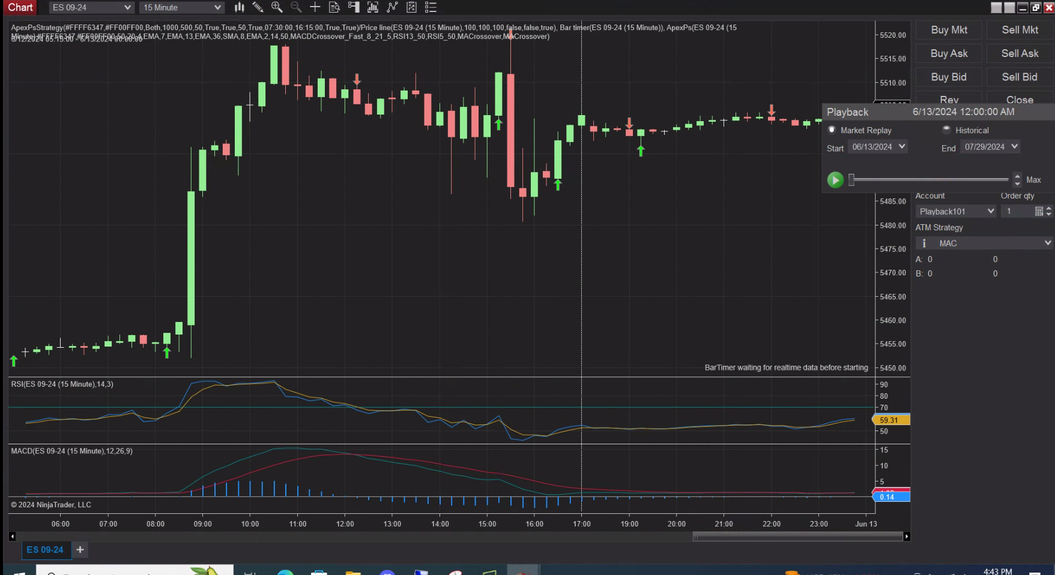
Task: Click the Chart menu label
Action: (x=19, y=7)
